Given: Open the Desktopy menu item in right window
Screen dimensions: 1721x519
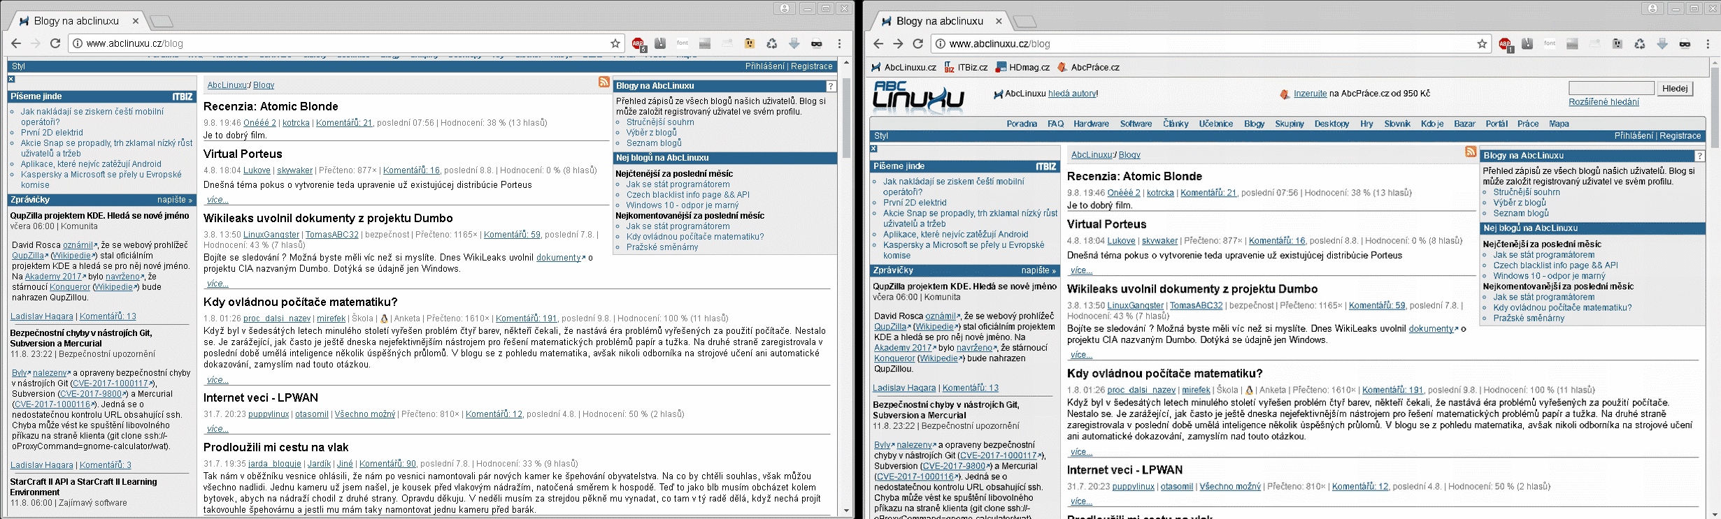Looking at the screenshot, I should 1331,124.
